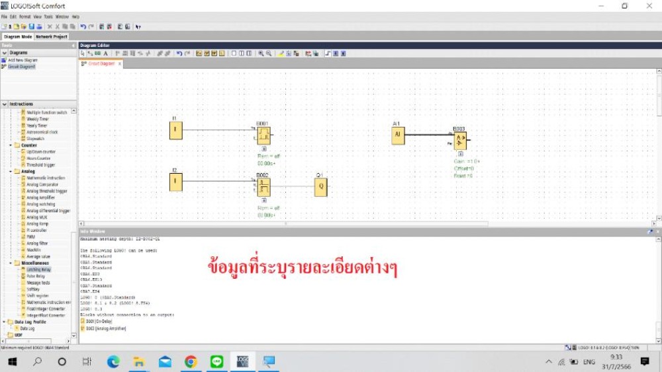This screenshot has height=372, width=662.
Task: Click the Redo arrow in main toolbar
Action: pyautogui.click(x=91, y=26)
